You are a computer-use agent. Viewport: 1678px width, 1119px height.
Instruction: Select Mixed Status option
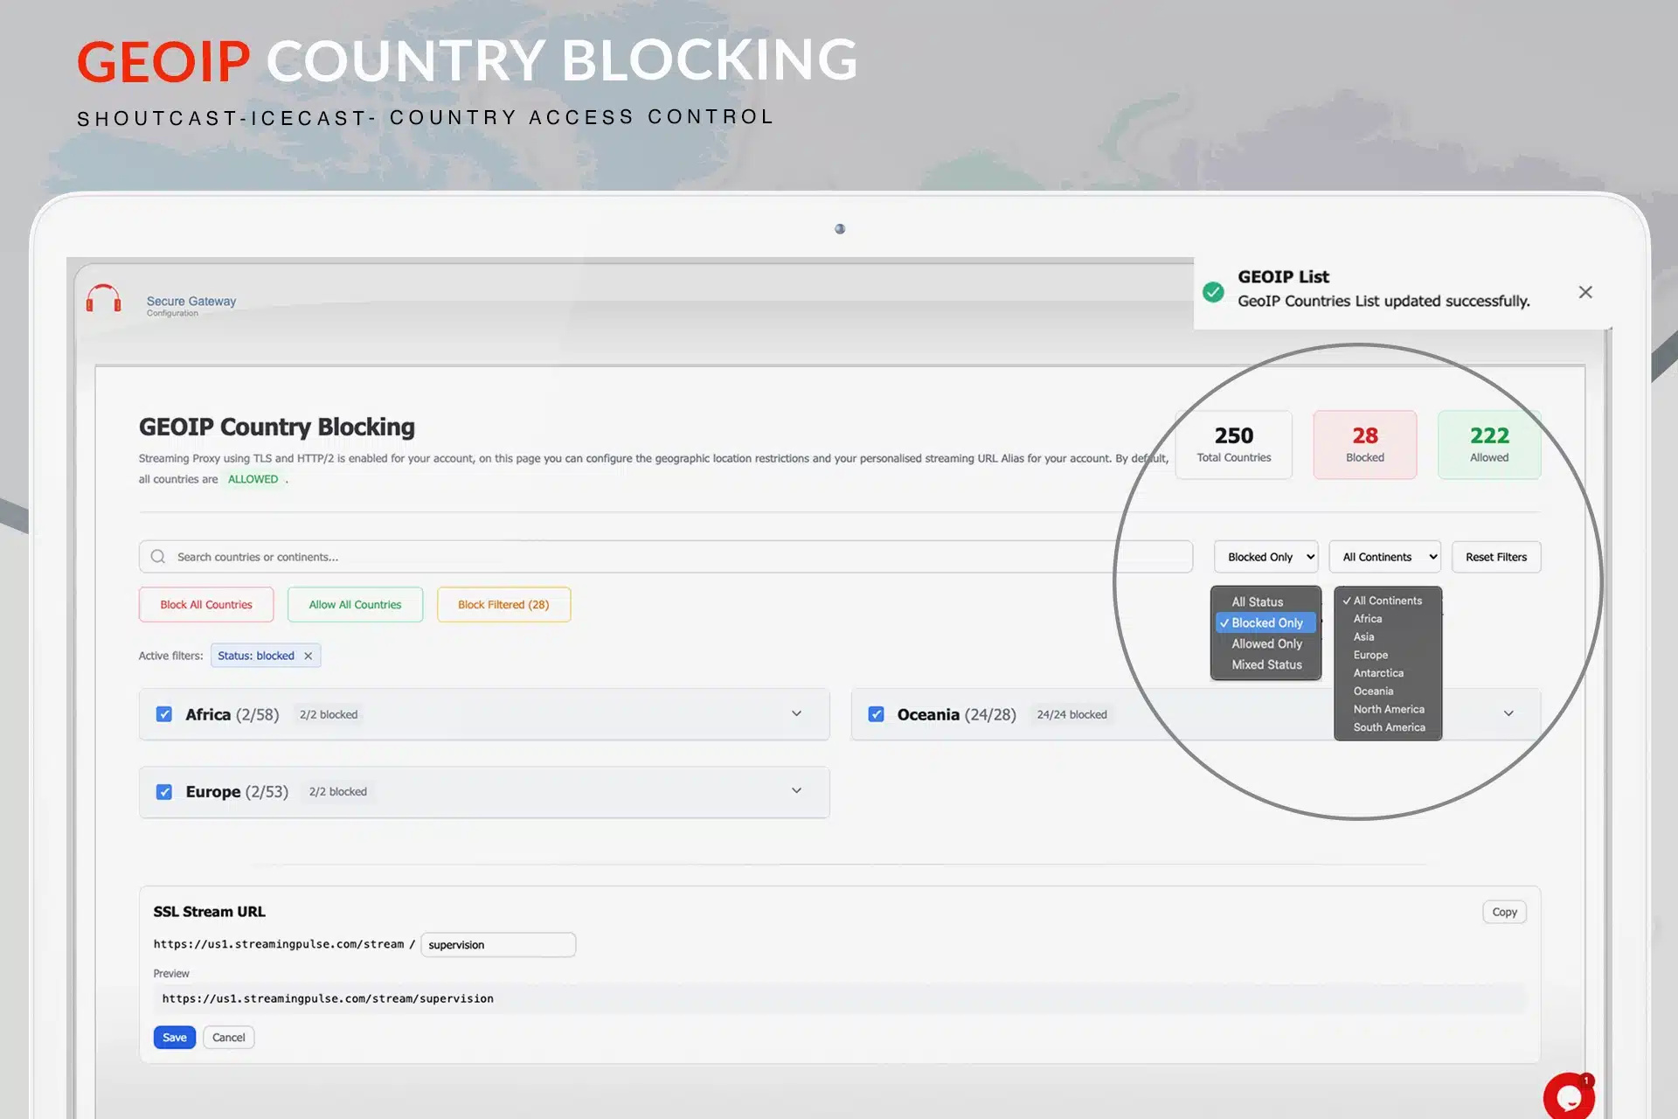(x=1265, y=664)
